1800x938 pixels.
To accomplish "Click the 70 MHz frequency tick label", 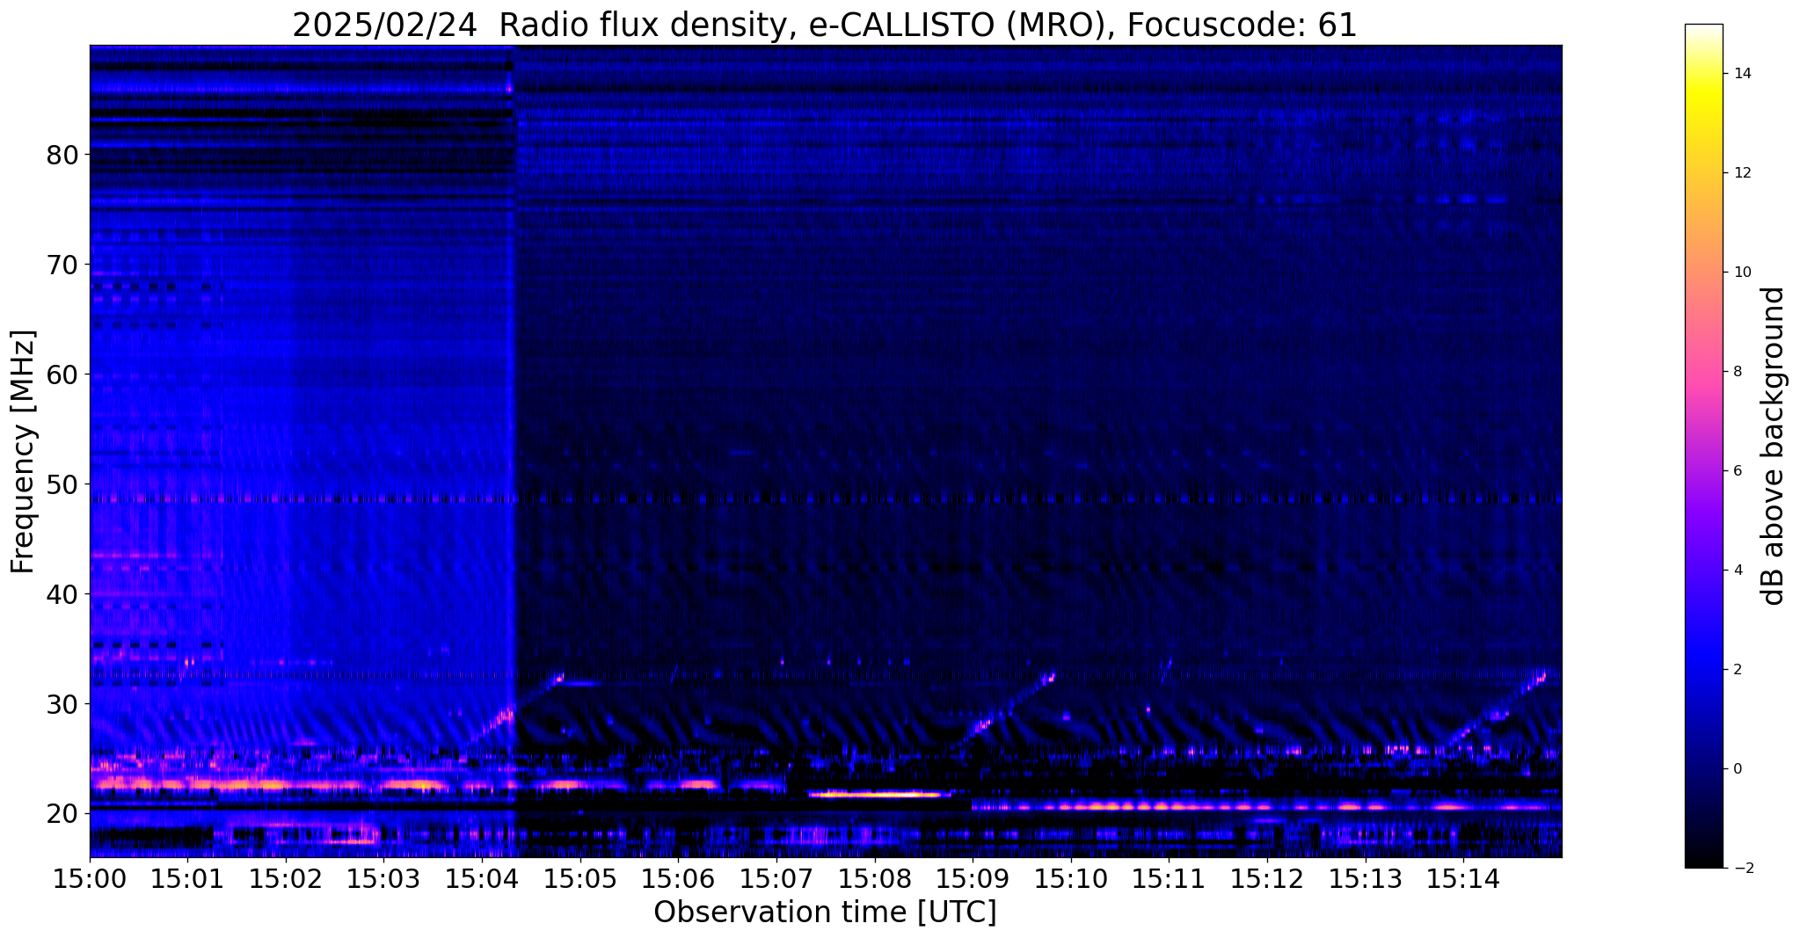I will pos(62,265).
